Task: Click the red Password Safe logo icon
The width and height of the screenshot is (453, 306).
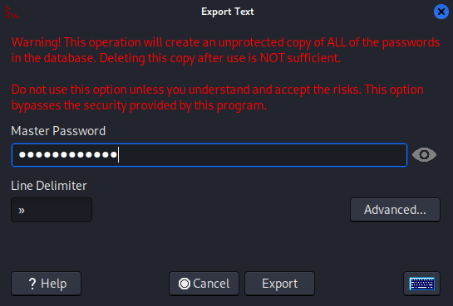Action: click(x=12, y=12)
